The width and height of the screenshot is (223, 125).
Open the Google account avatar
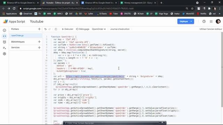click(218, 22)
